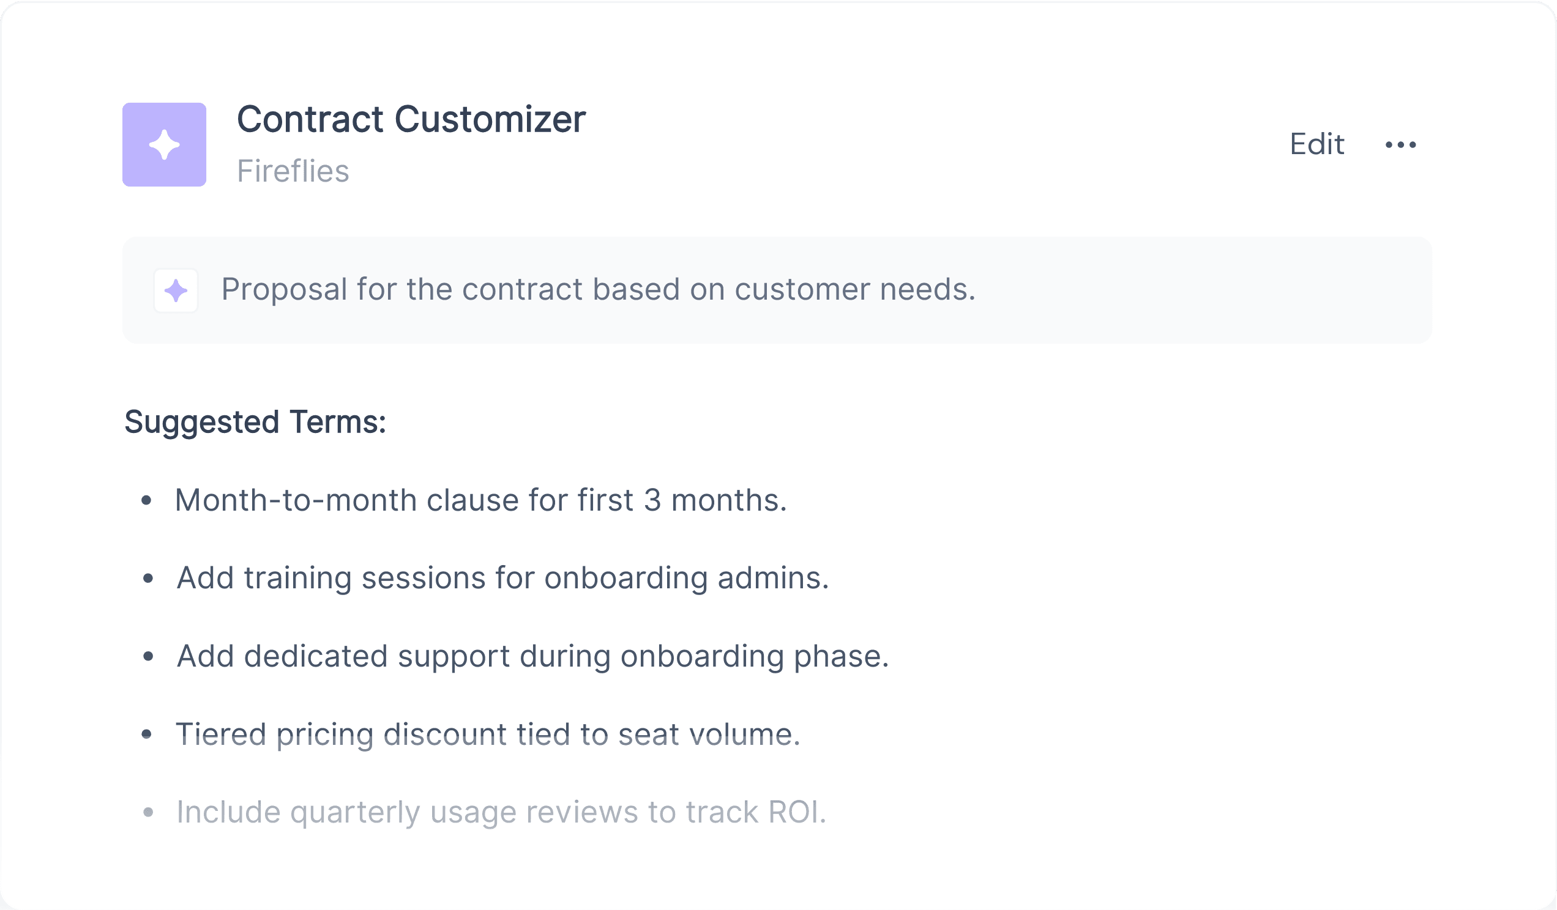Click the Month-to-month clause term

pos(480,500)
